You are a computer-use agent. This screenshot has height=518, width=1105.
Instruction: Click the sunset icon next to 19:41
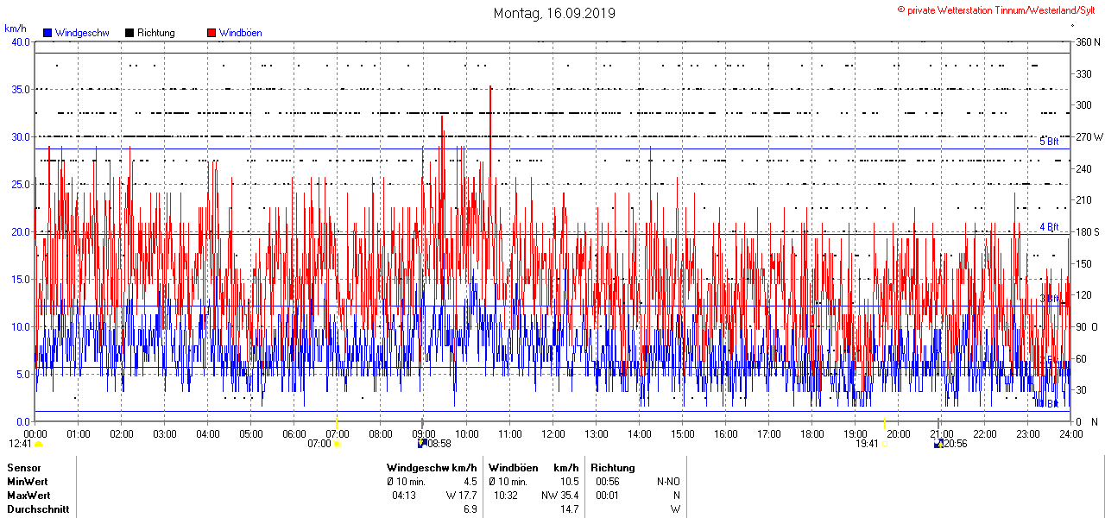coord(885,444)
